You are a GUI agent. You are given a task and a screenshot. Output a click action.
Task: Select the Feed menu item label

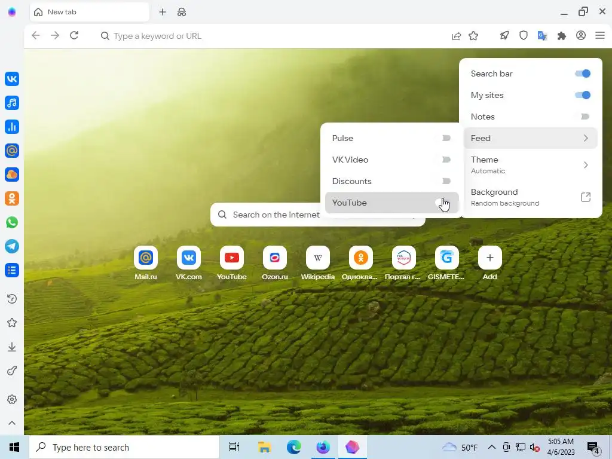coord(481,138)
